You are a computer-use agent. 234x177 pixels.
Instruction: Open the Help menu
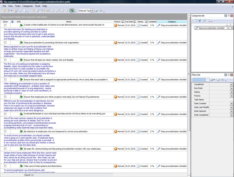[x=45, y=6]
